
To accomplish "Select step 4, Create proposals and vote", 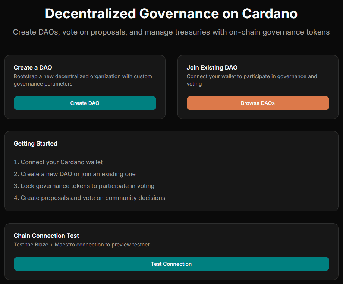I will coord(89,198).
